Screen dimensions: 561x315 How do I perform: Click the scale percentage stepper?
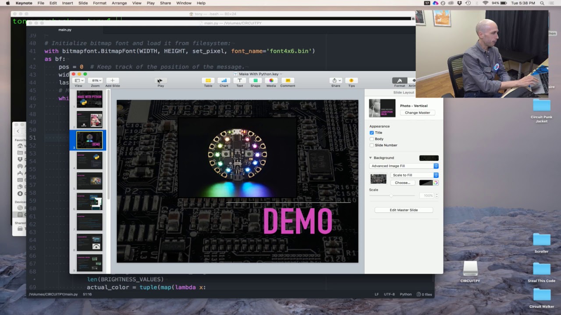click(437, 196)
